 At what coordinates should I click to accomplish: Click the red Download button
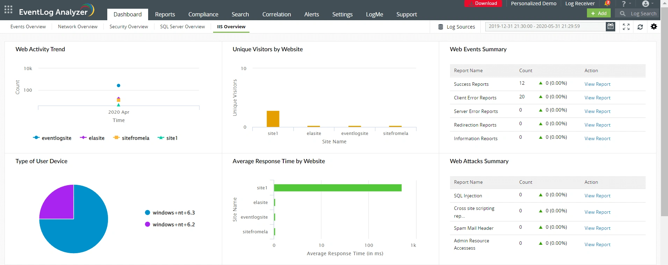pyautogui.click(x=483, y=3)
